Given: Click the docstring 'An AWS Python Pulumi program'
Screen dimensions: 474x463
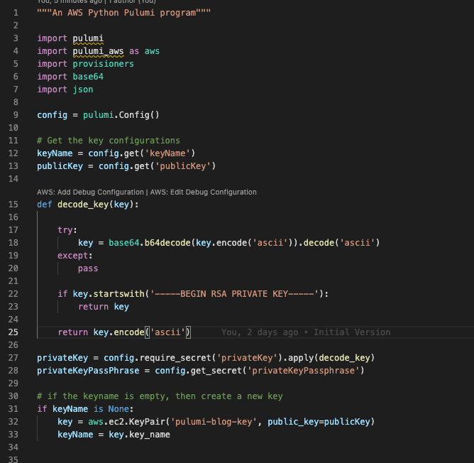Looking at the screenshot, I should 124,13.
